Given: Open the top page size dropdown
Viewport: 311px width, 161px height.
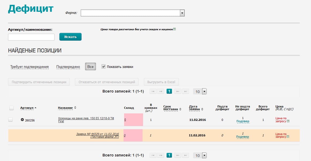Looking at the screenshot, I should pos(204,91).
